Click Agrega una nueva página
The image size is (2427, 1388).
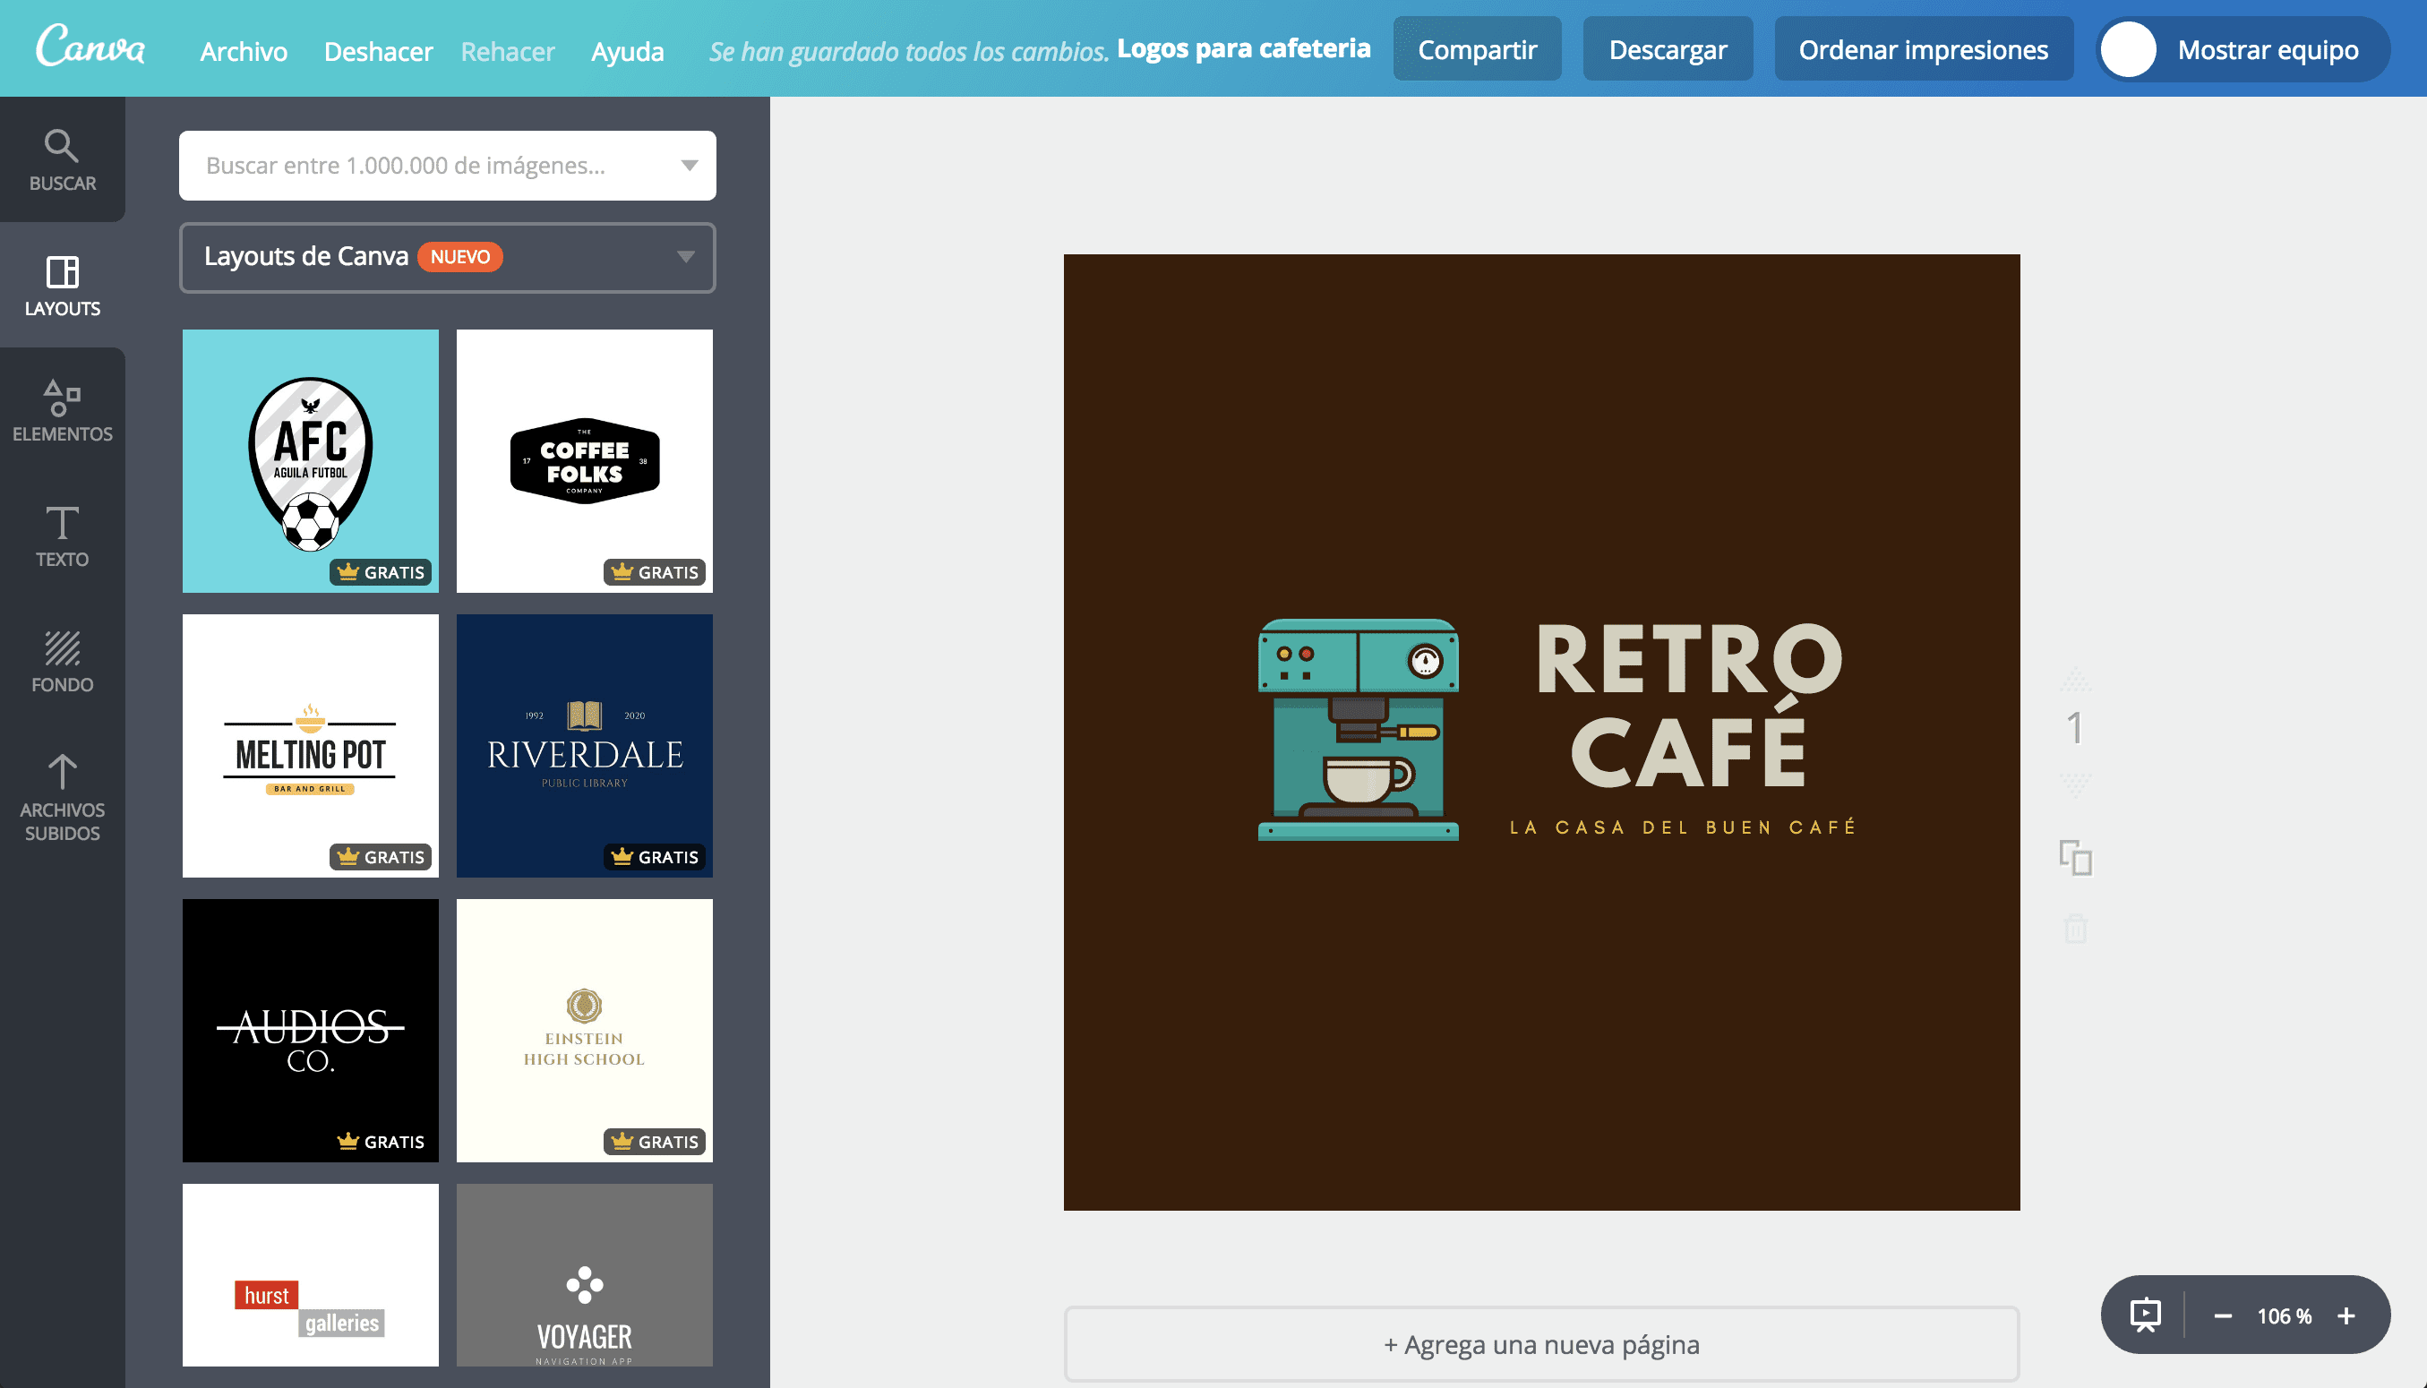[1540, 1344]
